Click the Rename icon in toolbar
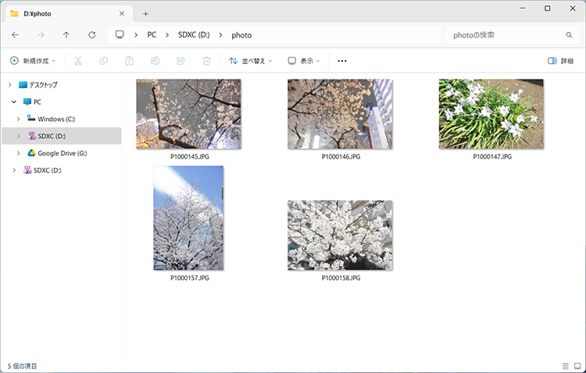 (x=155, y=61)
